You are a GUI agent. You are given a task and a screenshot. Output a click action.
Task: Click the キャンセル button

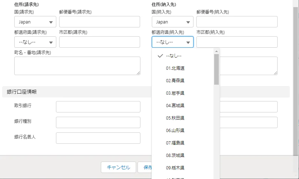pyautogui.click(x=118, y=167)
